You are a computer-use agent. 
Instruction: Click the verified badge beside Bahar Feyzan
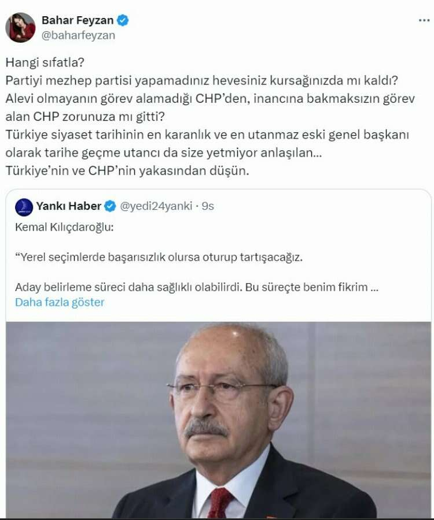[x=123, y=20]
